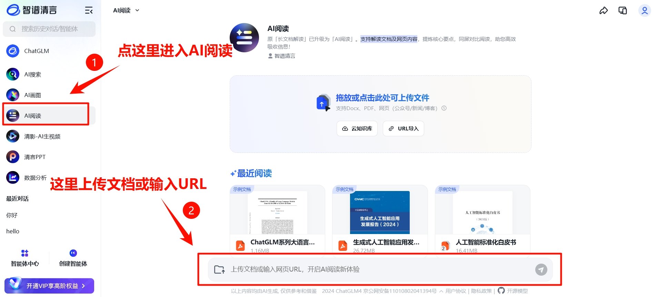
Task: Click the info icon beside supported formats
Action: [444, 108]
